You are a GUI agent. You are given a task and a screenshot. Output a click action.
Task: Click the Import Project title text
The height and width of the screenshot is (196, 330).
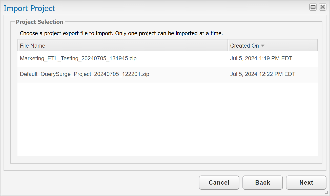tap(29, 8)
